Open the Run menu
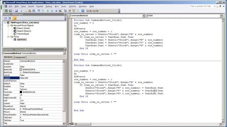 click(x=57, y=6)
